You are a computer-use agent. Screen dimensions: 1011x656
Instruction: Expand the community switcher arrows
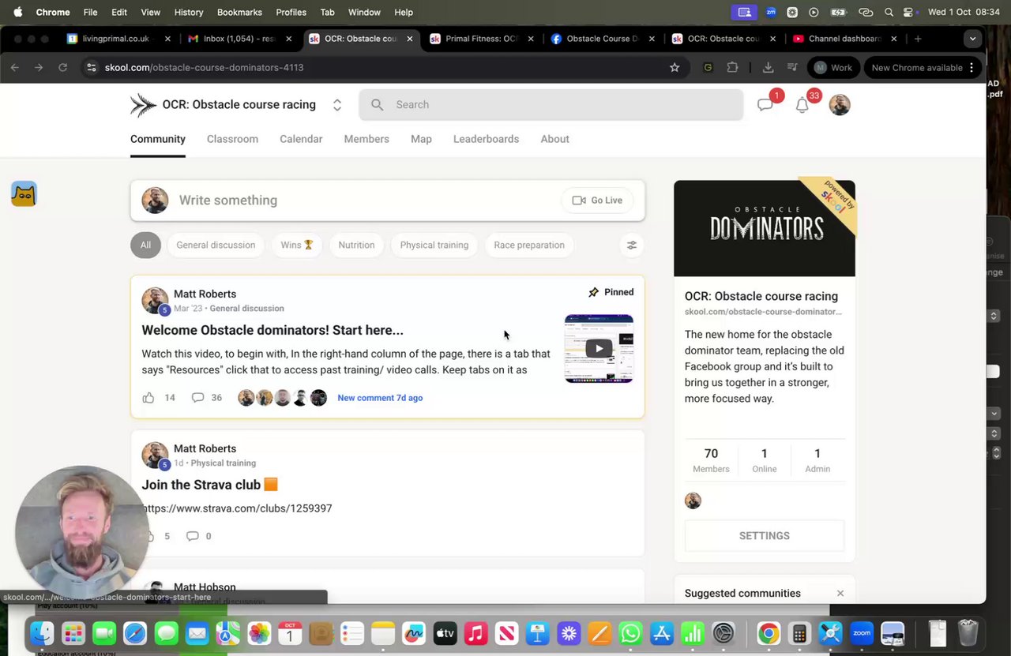[337, 105]
